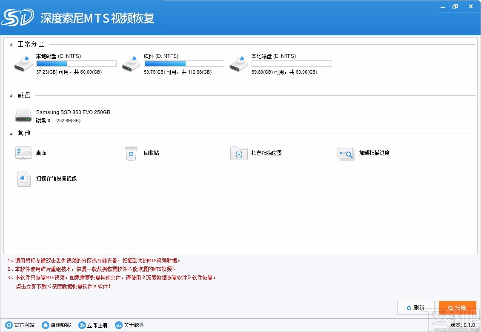Open the 官方网站 official website link
481x332 pixels.
pyautogui.click(x=20, y=325)
